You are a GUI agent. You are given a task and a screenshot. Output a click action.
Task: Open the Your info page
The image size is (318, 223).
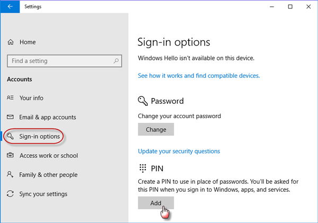[x=31, y=98]
